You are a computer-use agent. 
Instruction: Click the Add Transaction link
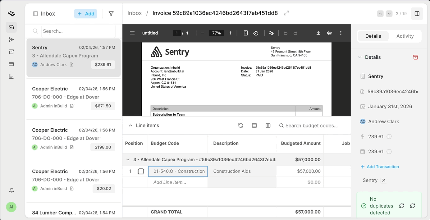379,167
